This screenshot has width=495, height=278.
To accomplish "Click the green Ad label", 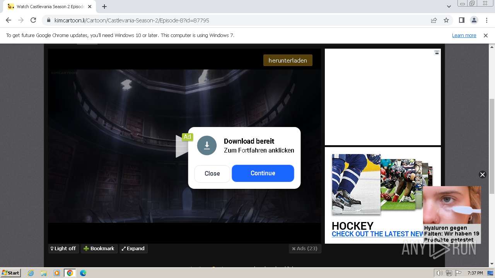I will click(x=187, y=137).
